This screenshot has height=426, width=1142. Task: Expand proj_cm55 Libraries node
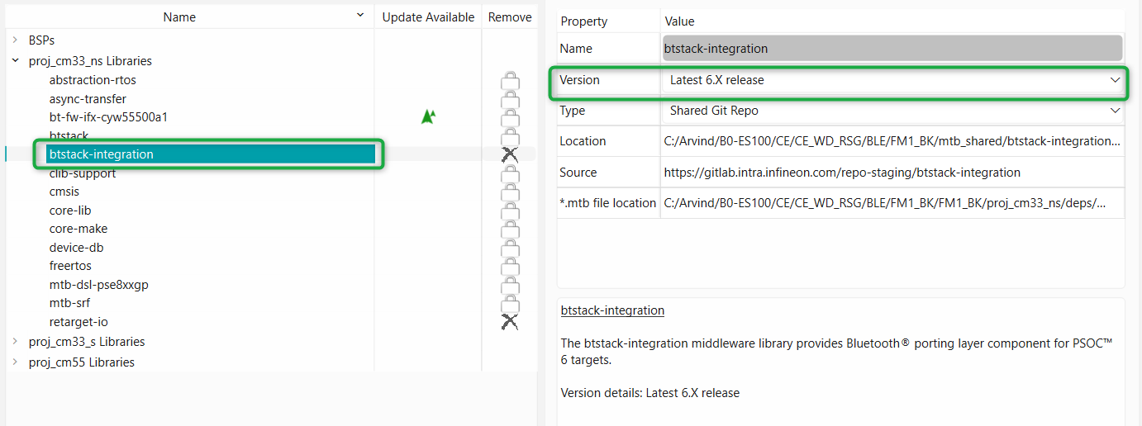15,362
